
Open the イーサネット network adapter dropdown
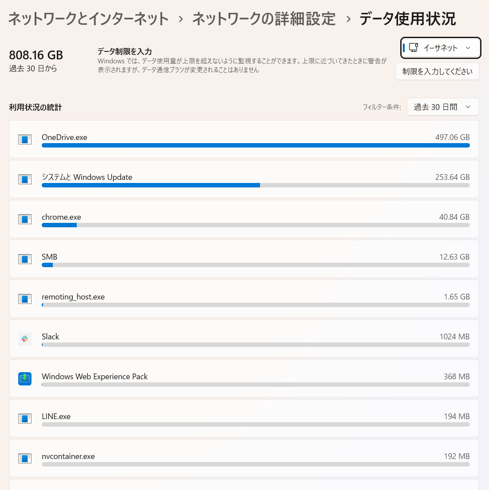(x=440, y=47)
